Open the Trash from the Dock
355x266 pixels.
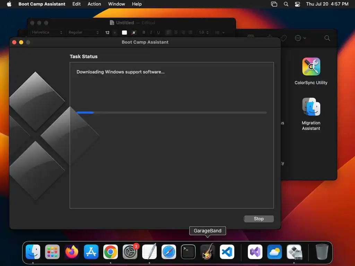point(322,252)
